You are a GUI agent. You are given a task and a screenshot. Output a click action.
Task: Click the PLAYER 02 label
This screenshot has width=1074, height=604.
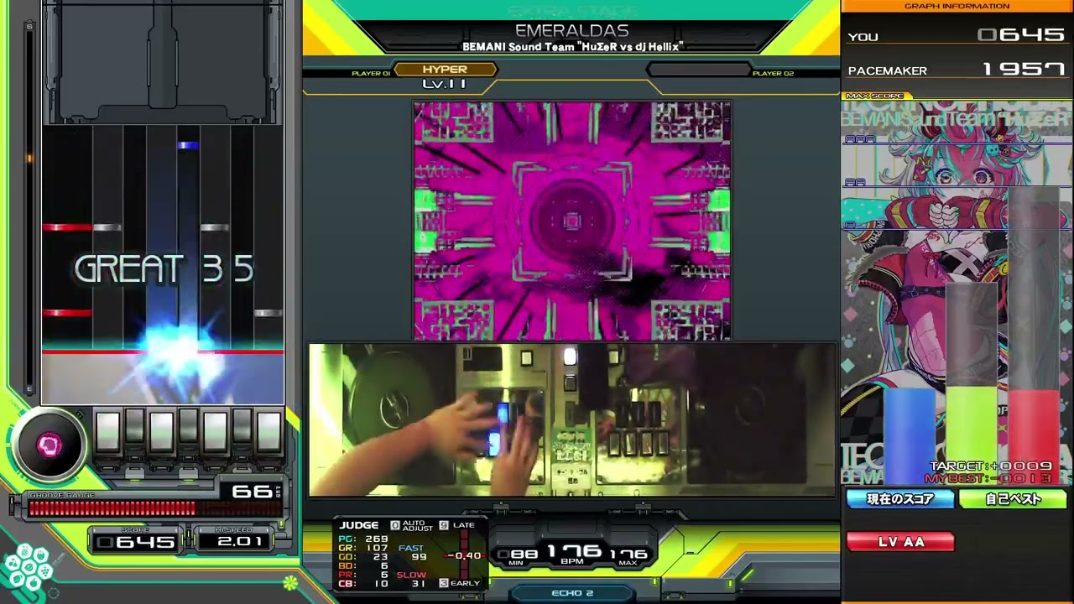[x=773, y=74]
